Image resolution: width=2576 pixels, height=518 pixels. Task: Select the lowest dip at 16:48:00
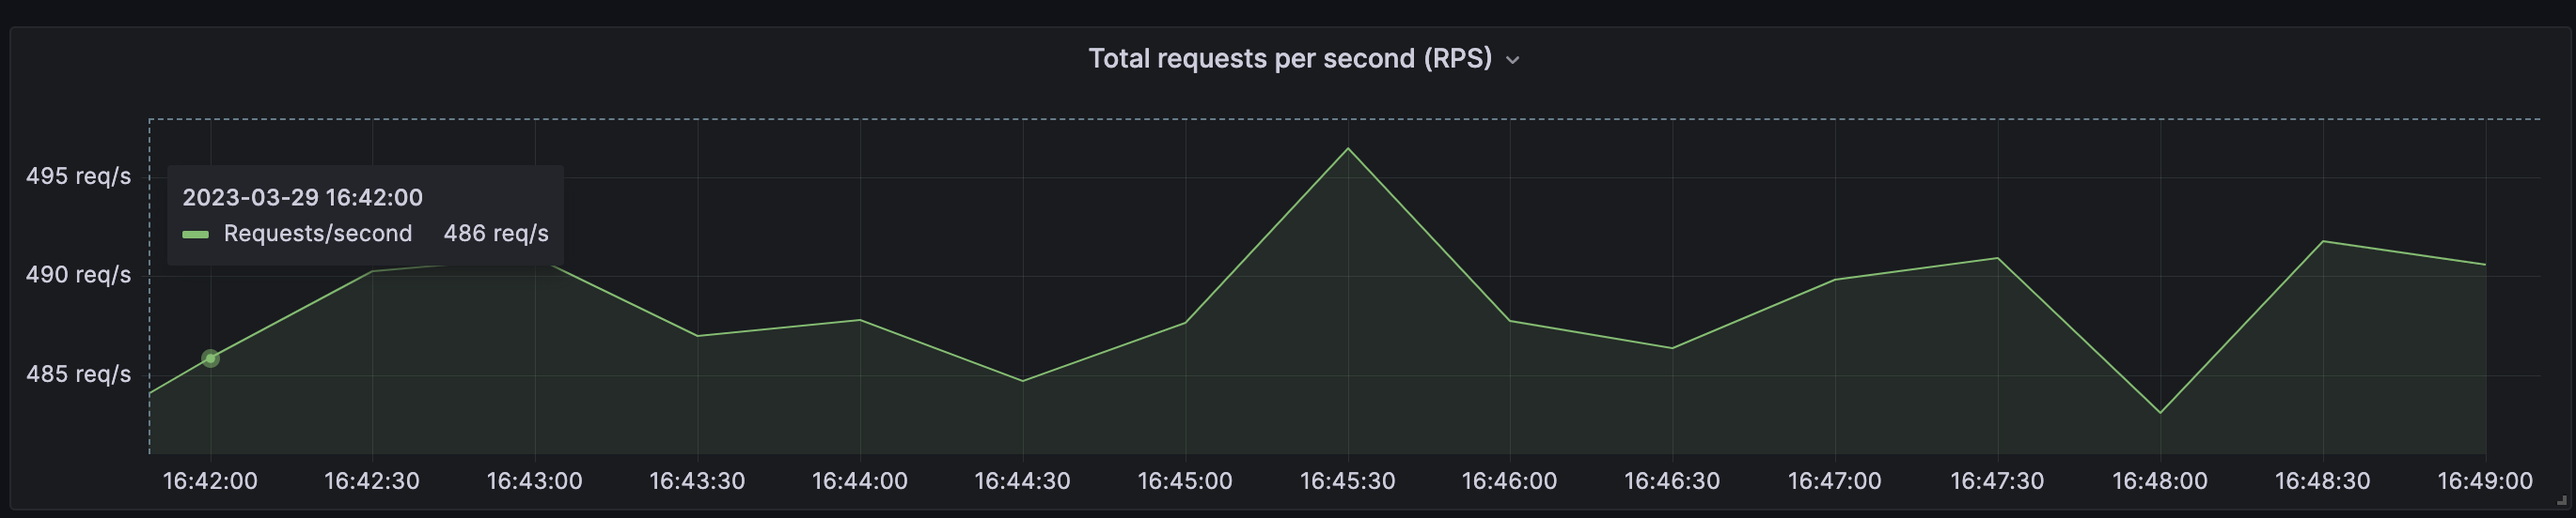(2160, 412)
